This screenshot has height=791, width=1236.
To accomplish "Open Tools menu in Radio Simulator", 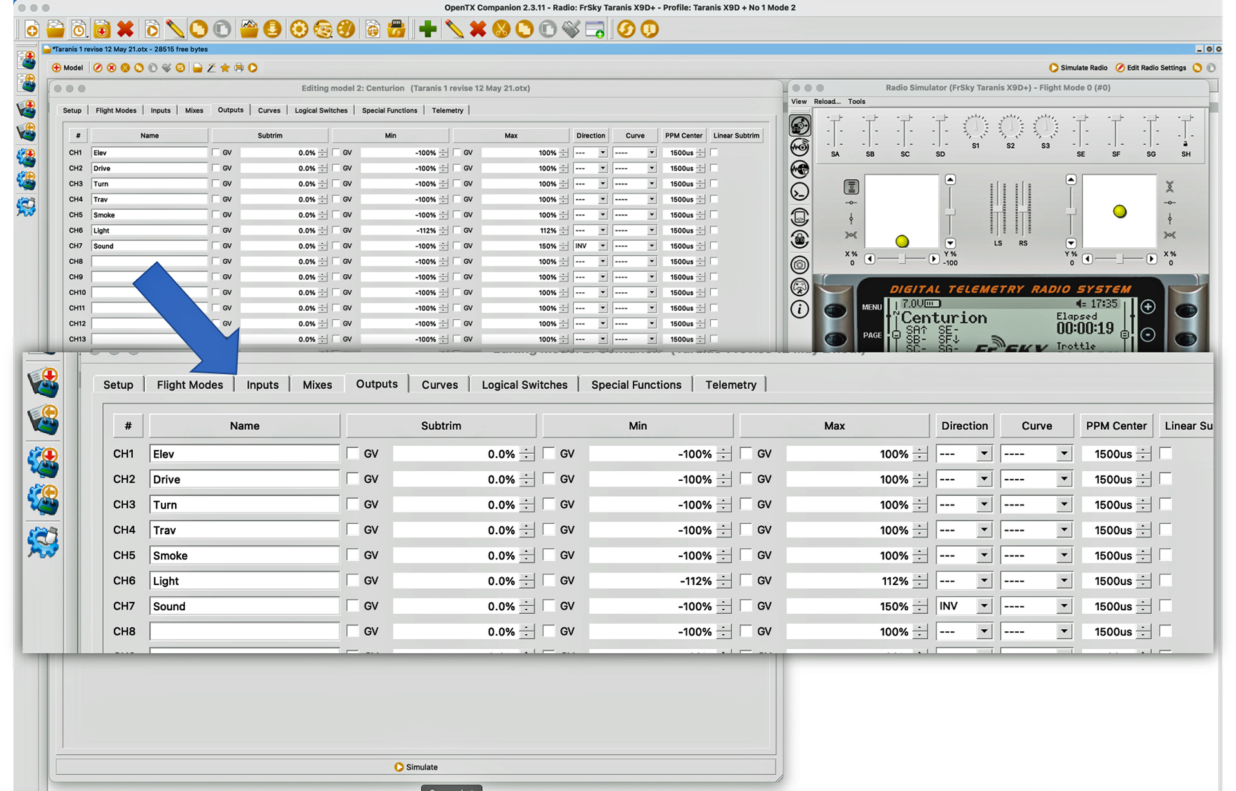I will [856, 101].
